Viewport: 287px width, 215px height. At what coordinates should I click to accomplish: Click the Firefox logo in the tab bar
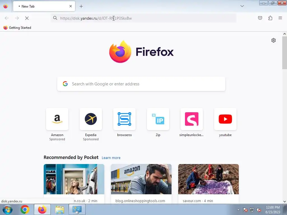6,6
